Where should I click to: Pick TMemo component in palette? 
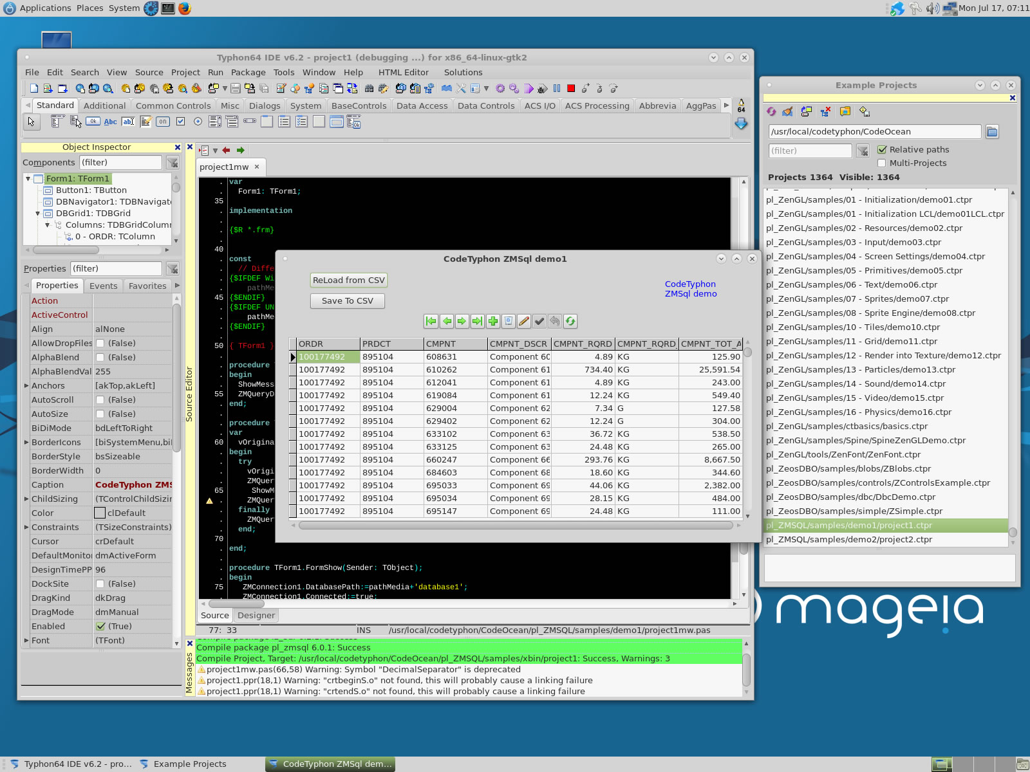(145, 122)
